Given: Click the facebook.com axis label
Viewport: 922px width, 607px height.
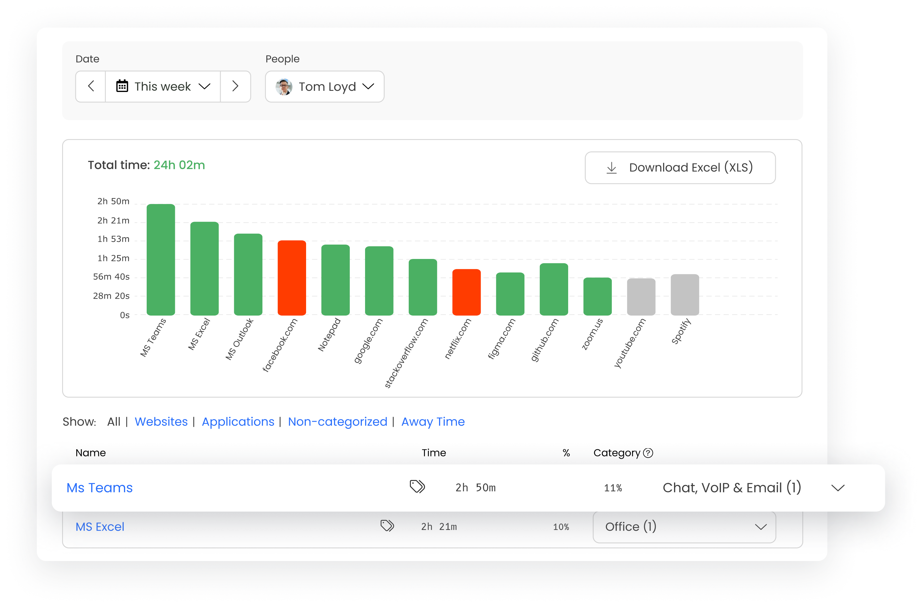Looking at the screenshot, I should point(280,345).
